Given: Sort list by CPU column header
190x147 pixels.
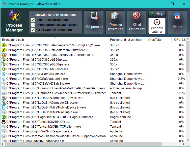Looking at the screenshot, I should tap(179, 40).
